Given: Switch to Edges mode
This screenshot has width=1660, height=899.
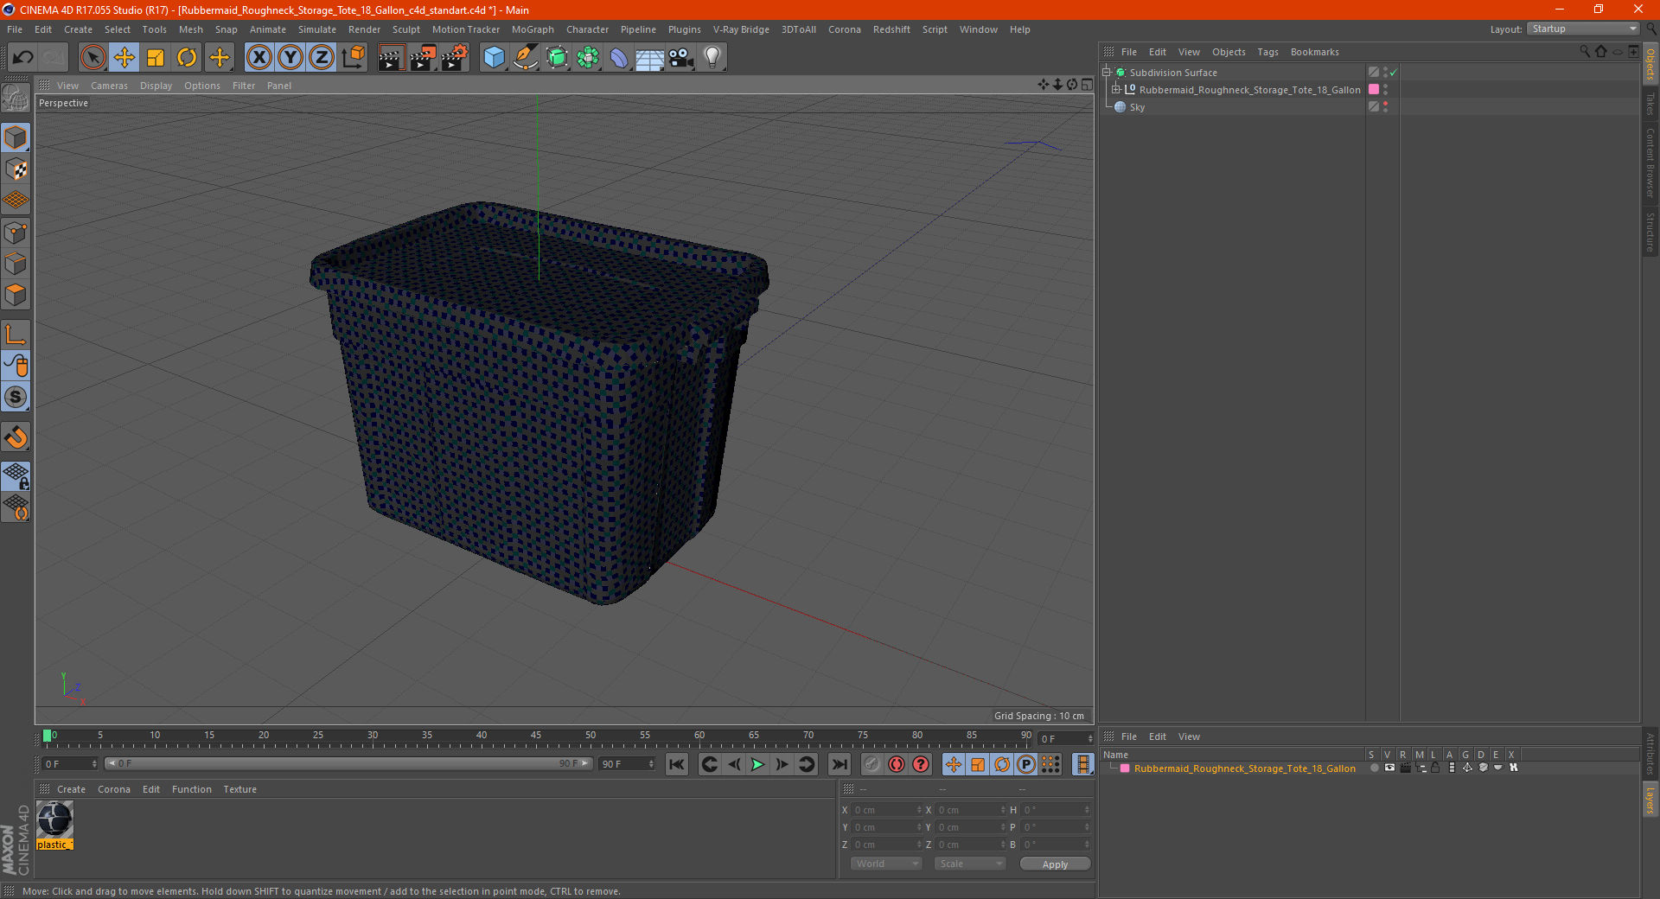Looking at the screenshot, I should coord(16,264).
